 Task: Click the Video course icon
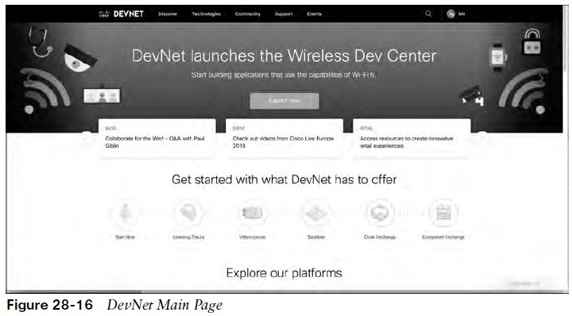(252, 213)
